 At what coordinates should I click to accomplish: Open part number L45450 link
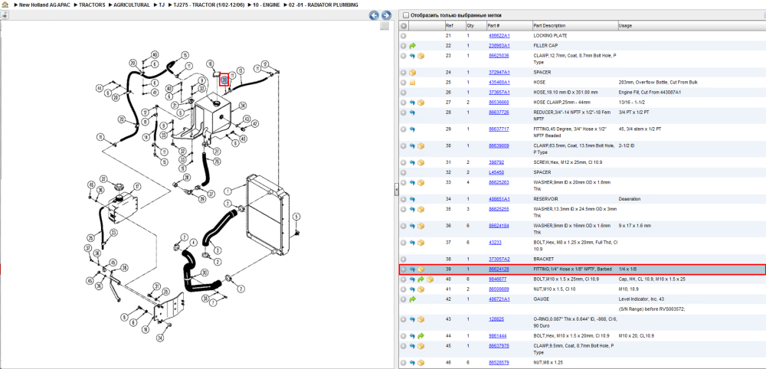tap(496, 173)
